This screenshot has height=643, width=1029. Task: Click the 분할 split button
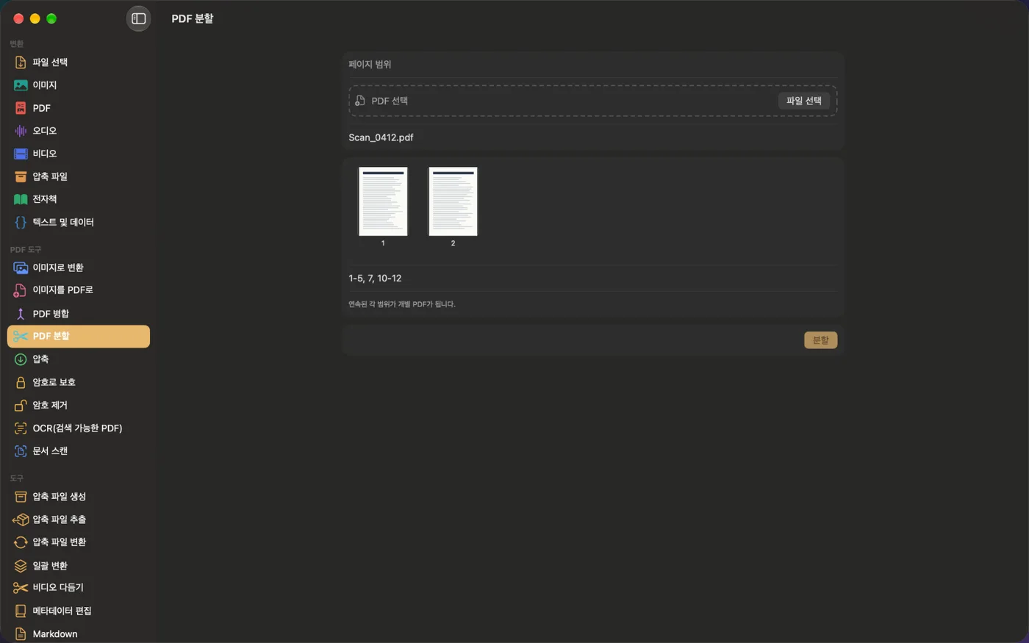(820, 340)
